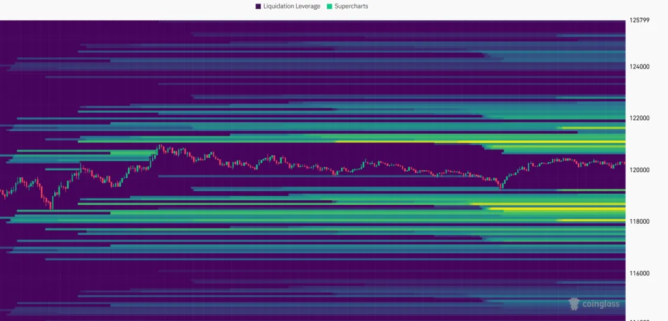Select the 122000 price axis label
Screen dimensions: 668x321
click(640, 118)
